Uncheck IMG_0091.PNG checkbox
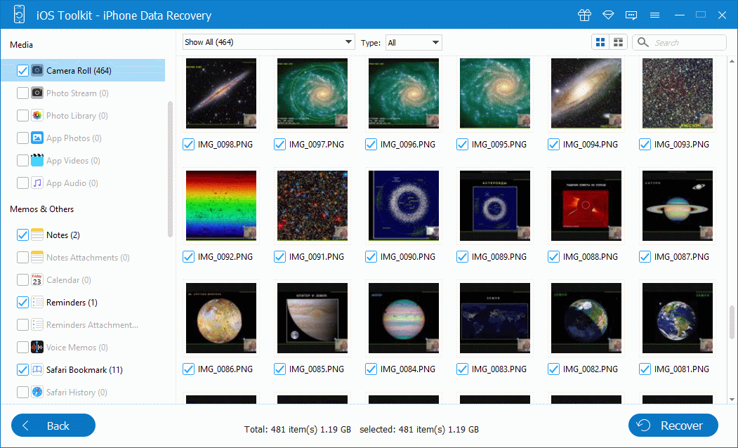 [x=279, y=257]
